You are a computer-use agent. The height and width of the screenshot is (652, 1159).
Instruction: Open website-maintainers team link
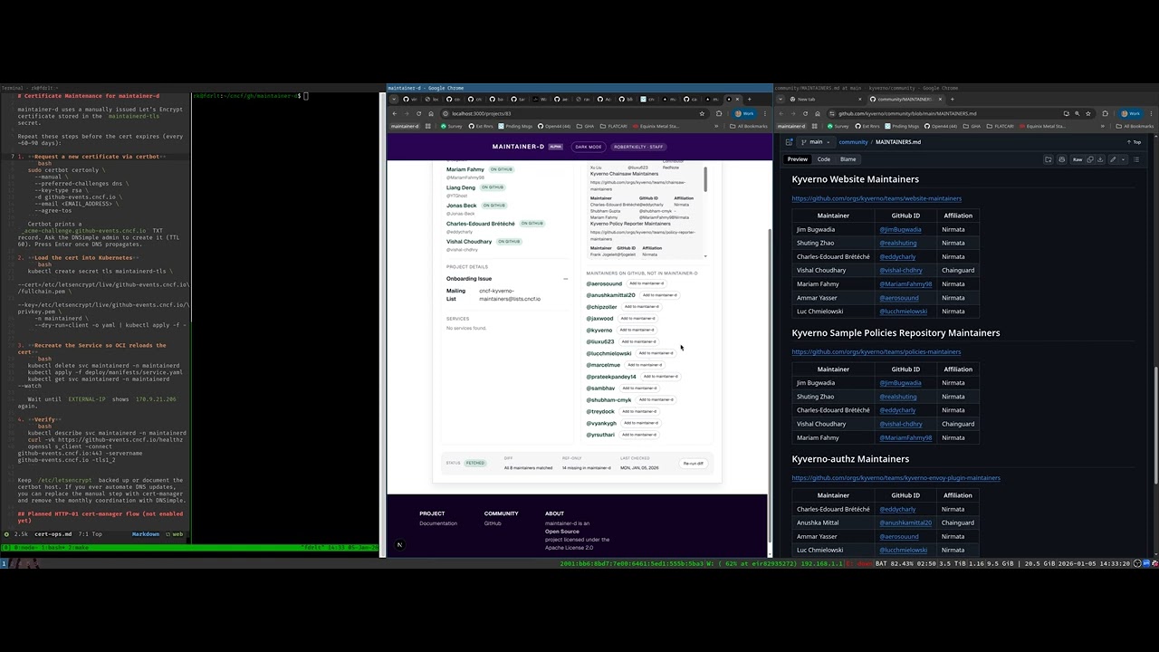pos(876,198)
